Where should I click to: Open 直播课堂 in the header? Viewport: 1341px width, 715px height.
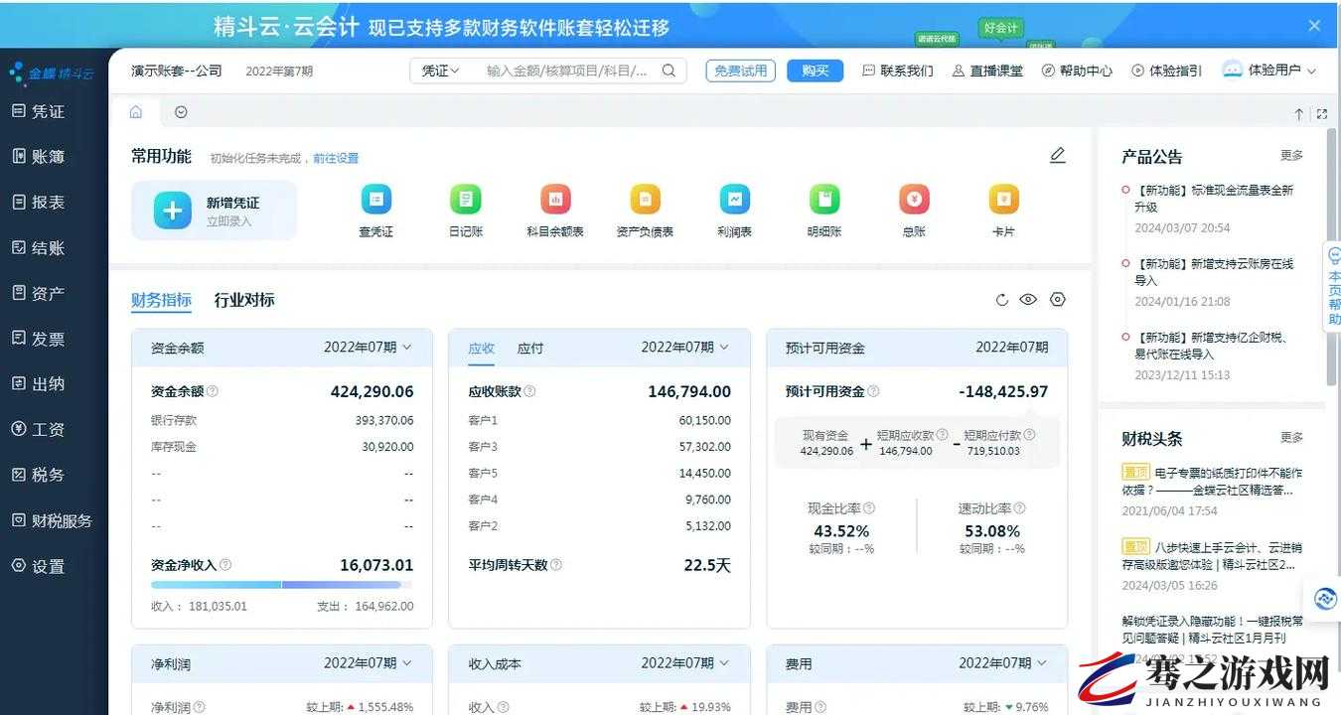pos(987,71)
